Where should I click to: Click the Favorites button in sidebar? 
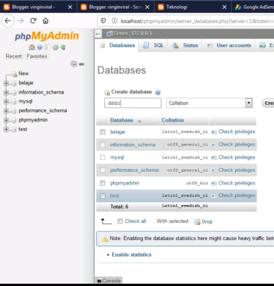point(37,56)
